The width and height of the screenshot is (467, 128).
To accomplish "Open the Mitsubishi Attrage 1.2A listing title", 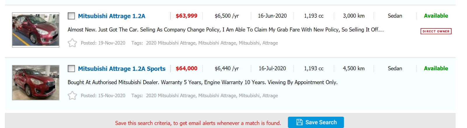I will pyautogui.click(x=111, y=16).
